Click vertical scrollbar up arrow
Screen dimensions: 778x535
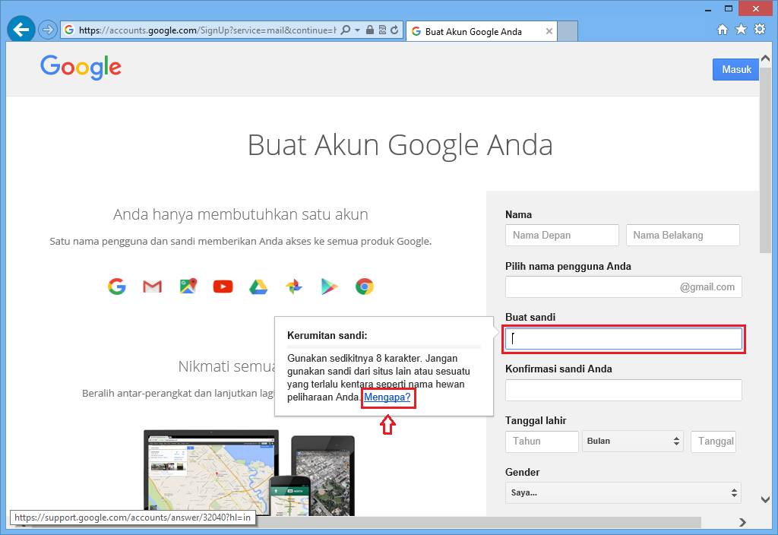coord(766,59)
